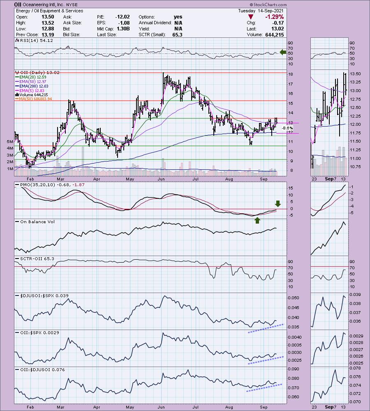370x411 pixels.
Task: Click the Options value yes
Action: 178,17
